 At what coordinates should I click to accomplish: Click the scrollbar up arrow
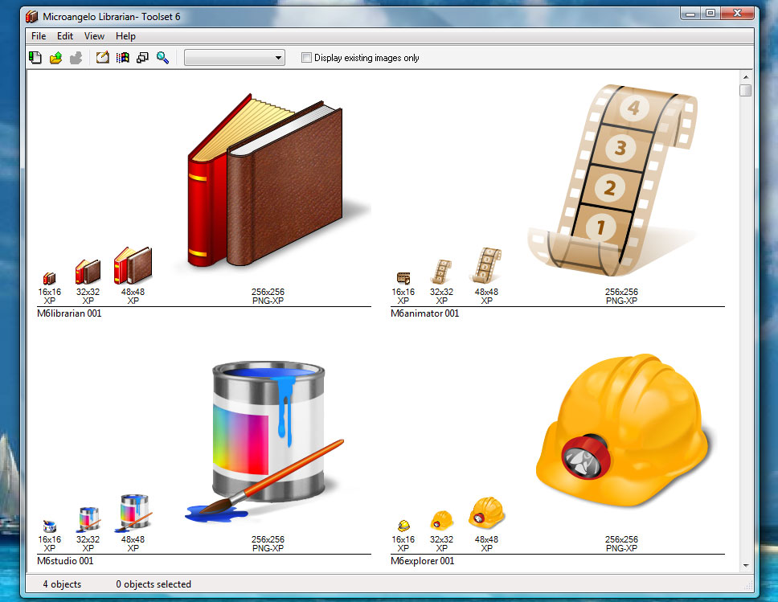(746, 77)
